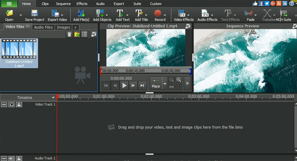Click the NCH Suite toolbar icon
This screenshot has height=161, width=297.
click(x=284, y=13)
